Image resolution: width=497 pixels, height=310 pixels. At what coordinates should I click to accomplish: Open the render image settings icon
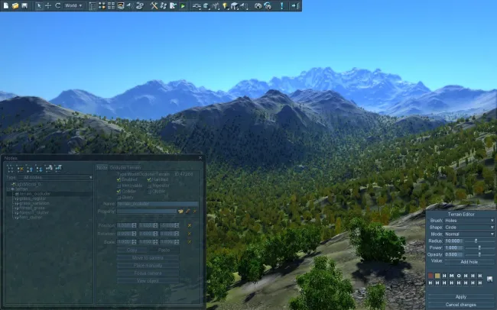[121, 5]
